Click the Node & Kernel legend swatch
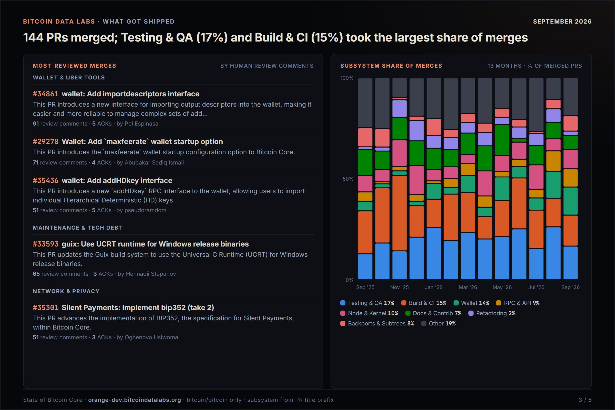 click(343, 313)
